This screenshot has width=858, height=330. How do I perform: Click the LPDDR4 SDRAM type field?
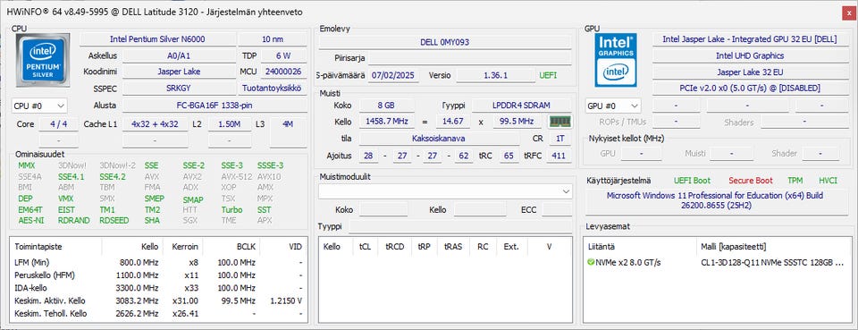(x=521, y=105)
